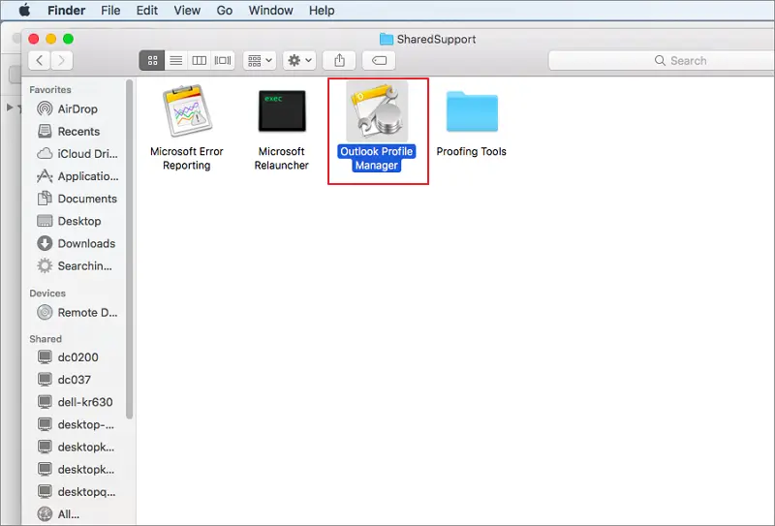This screenshot has width=775, height=526.
Task: Go back with the left chevron button
Action: tap(40, 60)
